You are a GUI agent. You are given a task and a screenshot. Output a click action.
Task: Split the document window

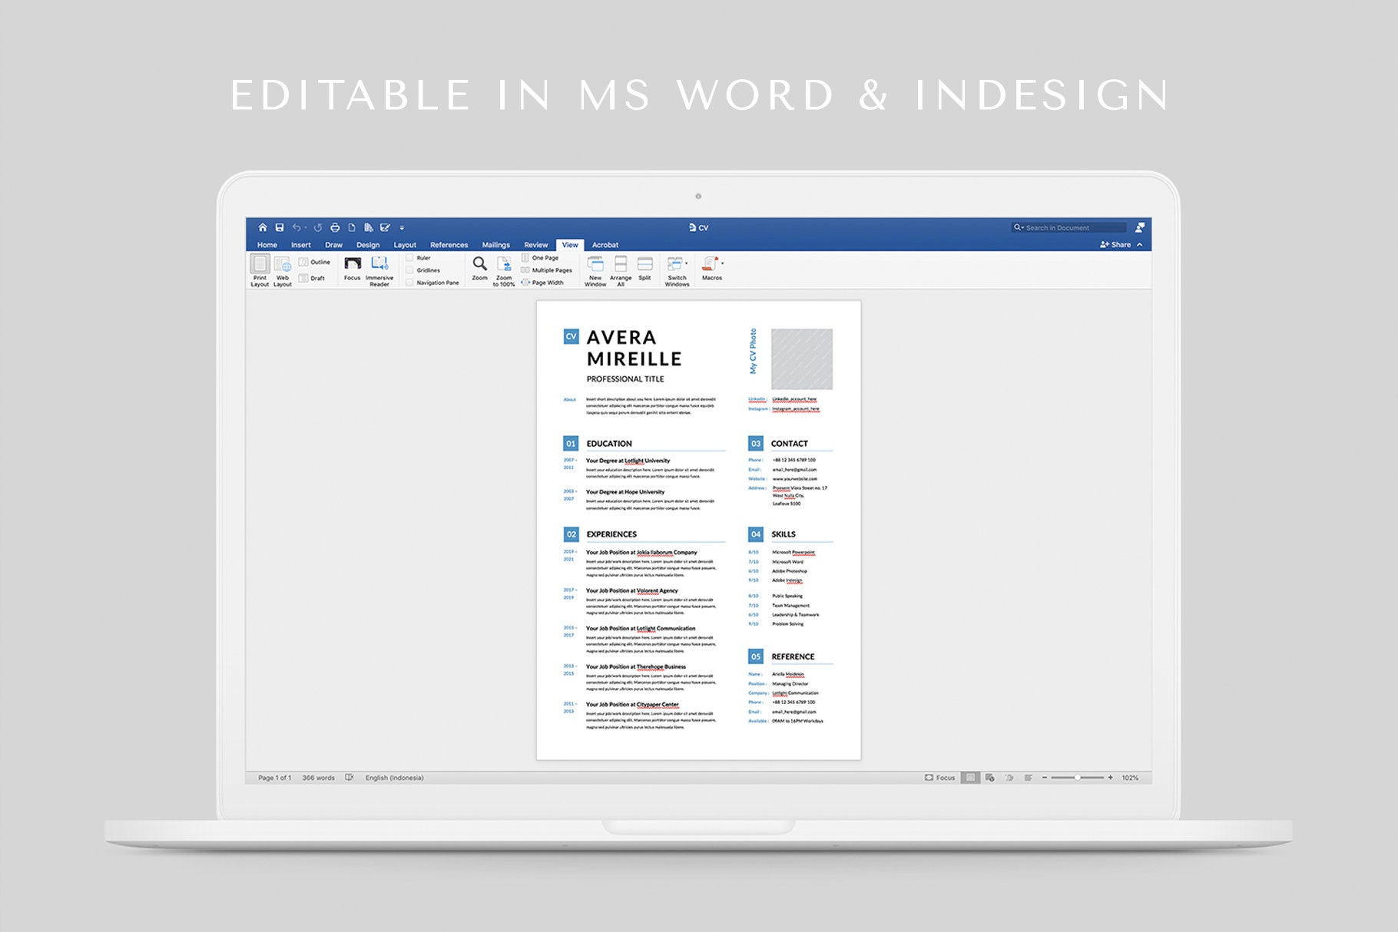coord(644,266)
